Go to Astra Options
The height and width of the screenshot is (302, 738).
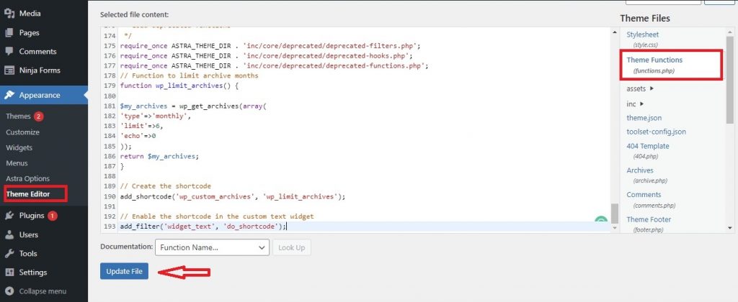pyautogui.click(x=27, y=178)
